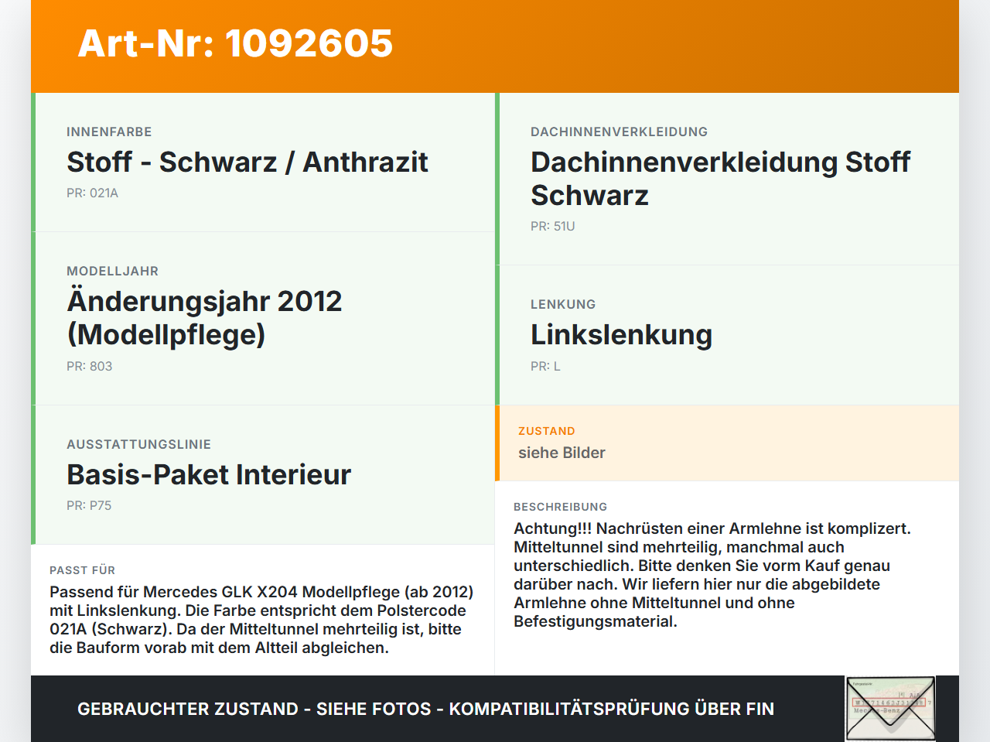Viewport: 990px width, 742px height.
Task: Select "Dachinnenverkleidung Stoff Schwarz" value
Action: click(x=721, y=179)
